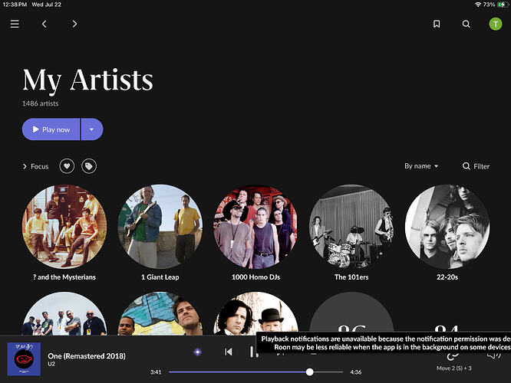This screenshot has width=511, height=383.
Task: Open the Filter search field
Action: click(476, 166)
